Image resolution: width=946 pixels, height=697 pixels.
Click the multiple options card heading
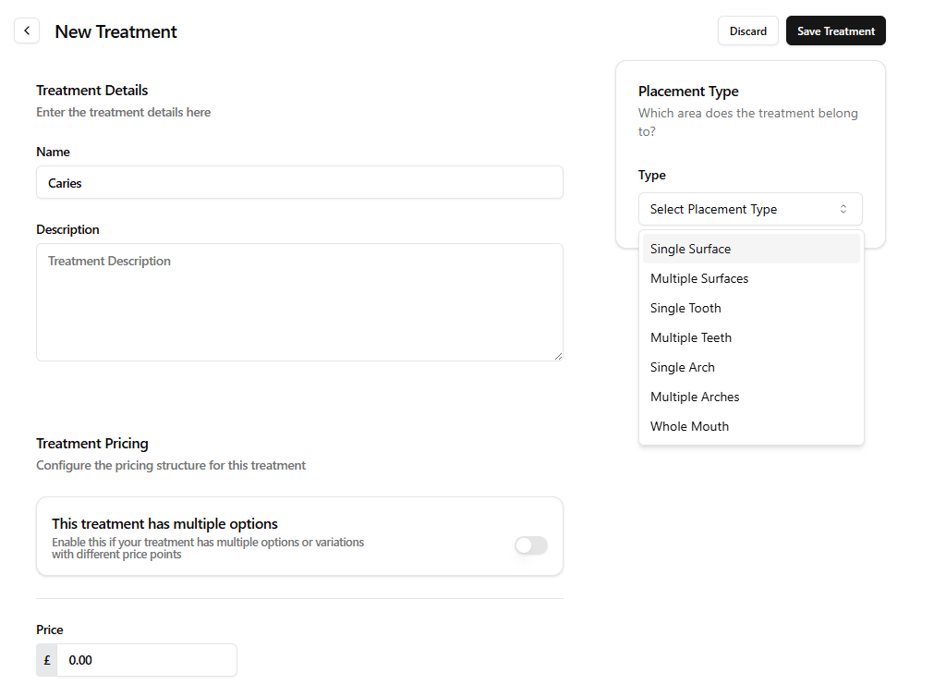tap(164, 524)
